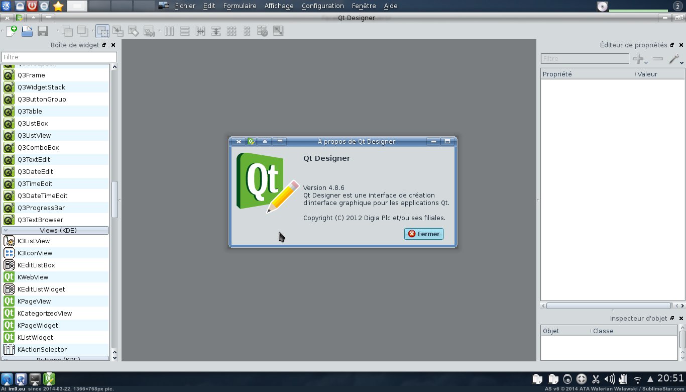Click the save floppy disk icon
Viewport: 686px width, 392px height.
(x=43, y=31)
